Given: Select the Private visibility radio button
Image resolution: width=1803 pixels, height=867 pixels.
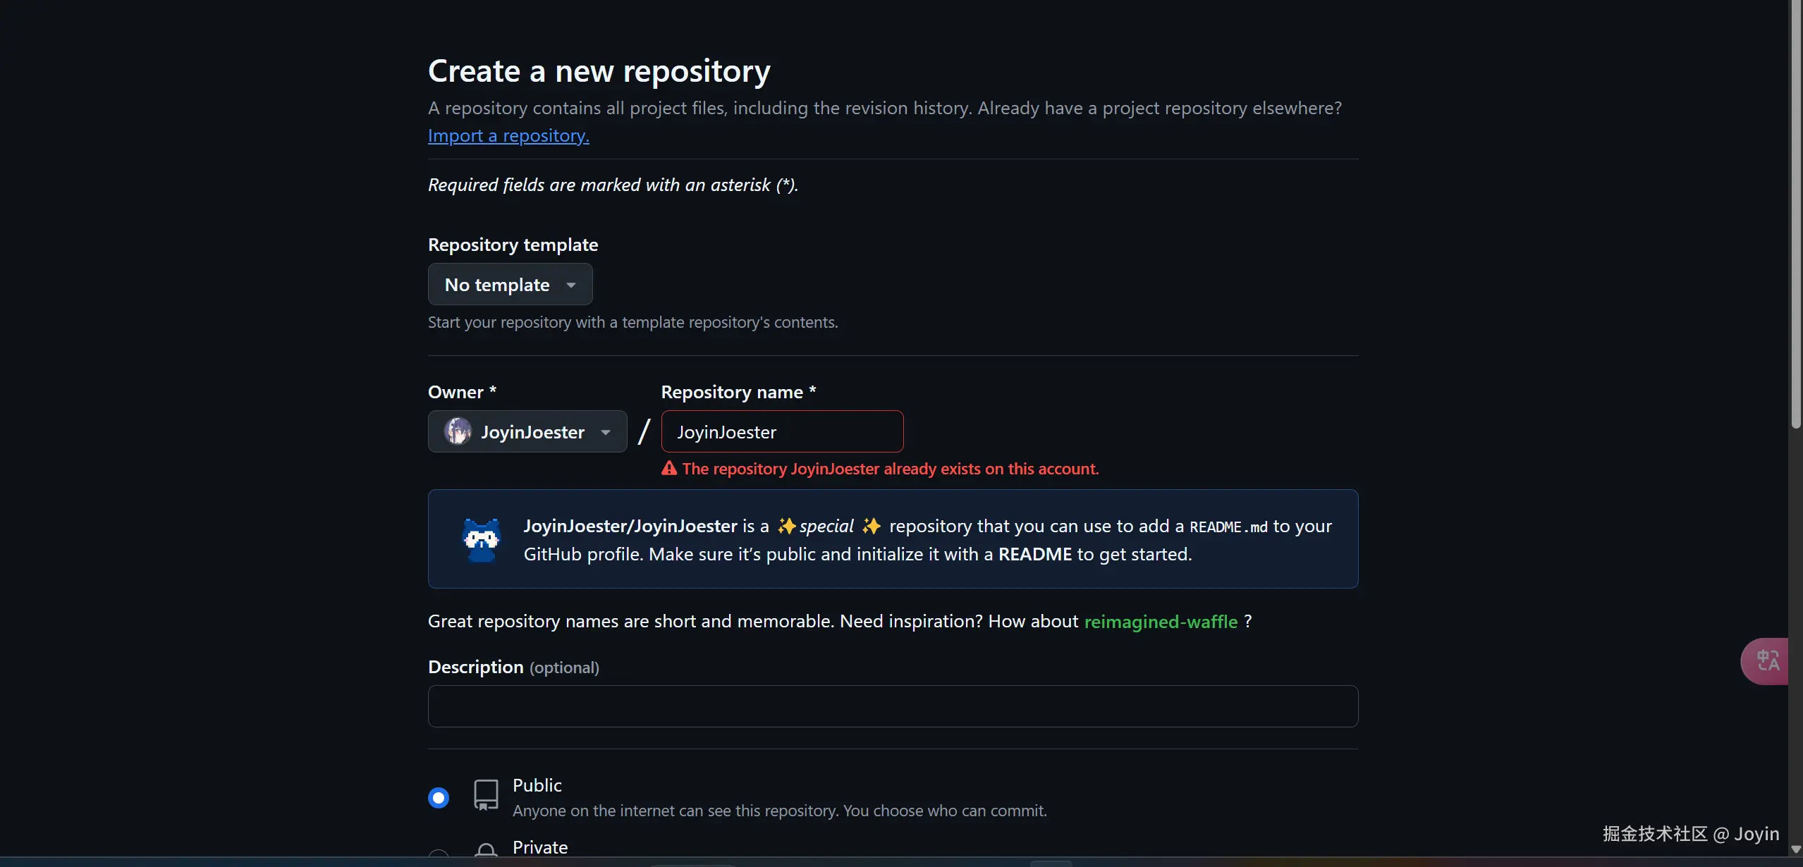Looking at the screenshot, I should 439,854.
